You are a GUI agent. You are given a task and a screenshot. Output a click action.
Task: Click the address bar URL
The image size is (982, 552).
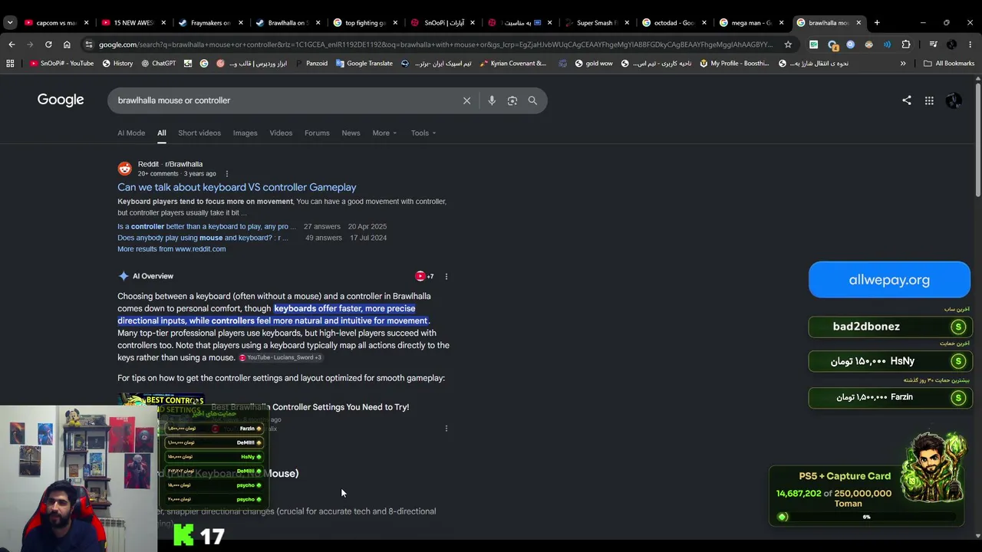[x=436, y=44]
